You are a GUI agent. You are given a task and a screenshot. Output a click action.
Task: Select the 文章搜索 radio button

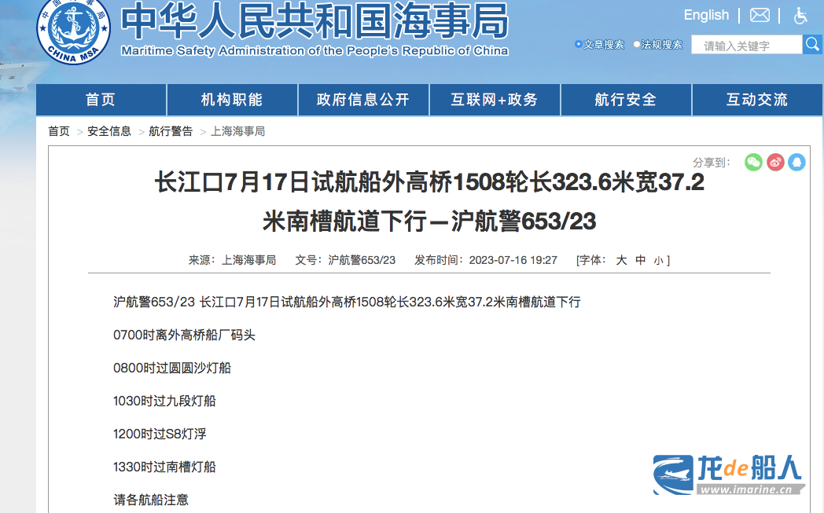[579, 45]
